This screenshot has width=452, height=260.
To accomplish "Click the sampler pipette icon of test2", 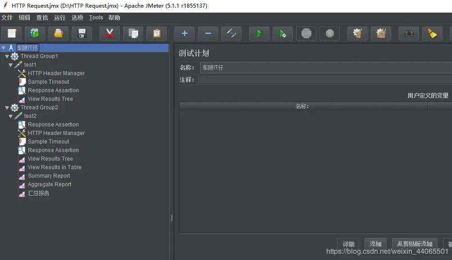I will (18, 116).
